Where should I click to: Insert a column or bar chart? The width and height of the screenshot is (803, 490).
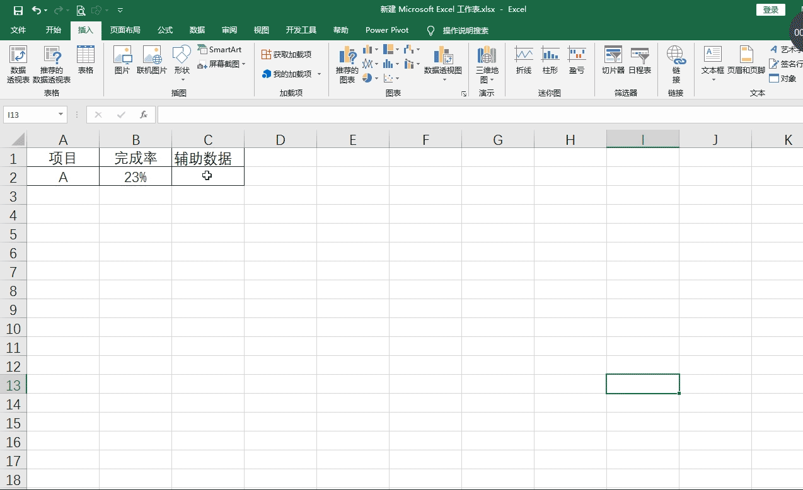(x=367, y=50)
